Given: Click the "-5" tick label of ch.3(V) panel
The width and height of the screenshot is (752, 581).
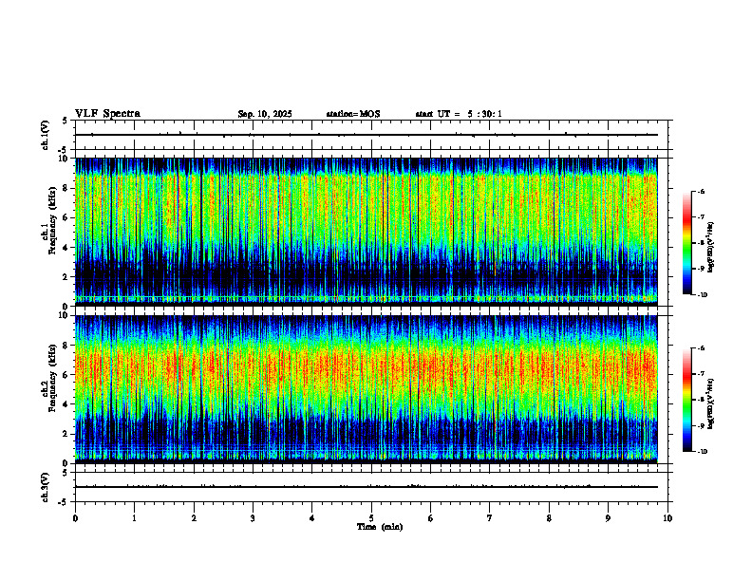Looking at the screenshot, I should tap(64, 502).
